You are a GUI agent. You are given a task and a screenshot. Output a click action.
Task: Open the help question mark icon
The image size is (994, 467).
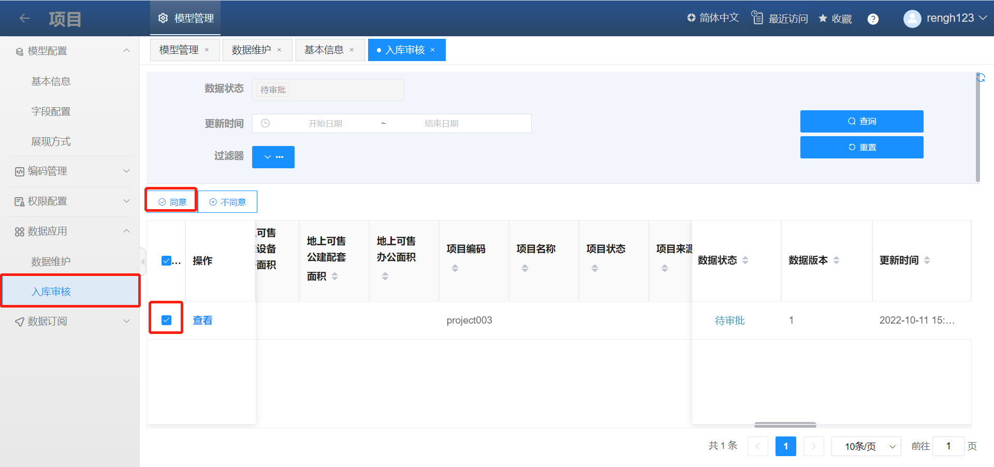pyautogui.click(x=873, y=19)
